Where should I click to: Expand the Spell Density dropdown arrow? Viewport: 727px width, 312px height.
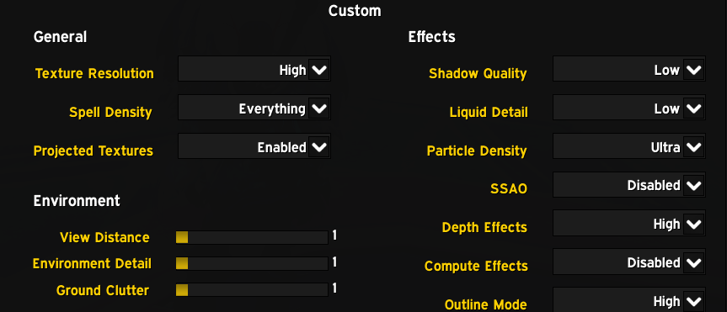tap(319, 109)
